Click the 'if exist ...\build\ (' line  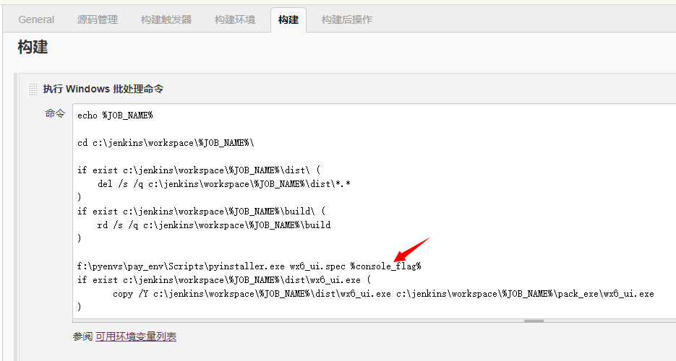pyautogui.click(x=201, y=212)
